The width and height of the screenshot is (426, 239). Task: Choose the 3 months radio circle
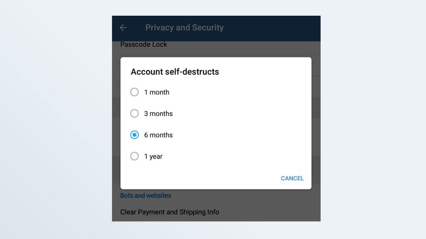pyautogui.click(x=135, y=114)
